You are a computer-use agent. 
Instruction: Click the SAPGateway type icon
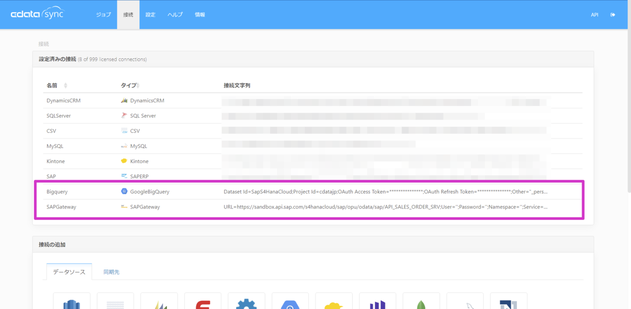[x=125, y=207]
